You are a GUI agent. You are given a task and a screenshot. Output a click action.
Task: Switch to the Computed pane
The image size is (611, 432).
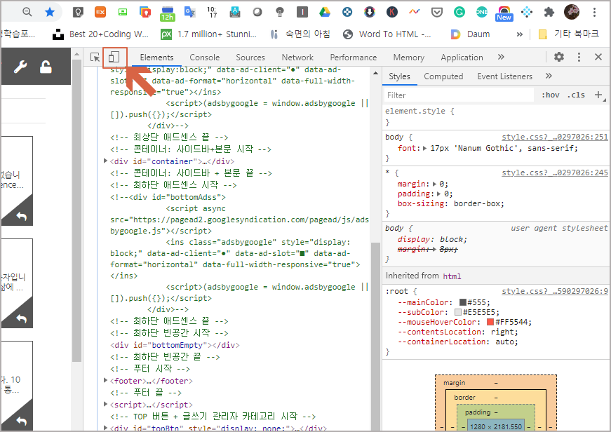[443, 76]
